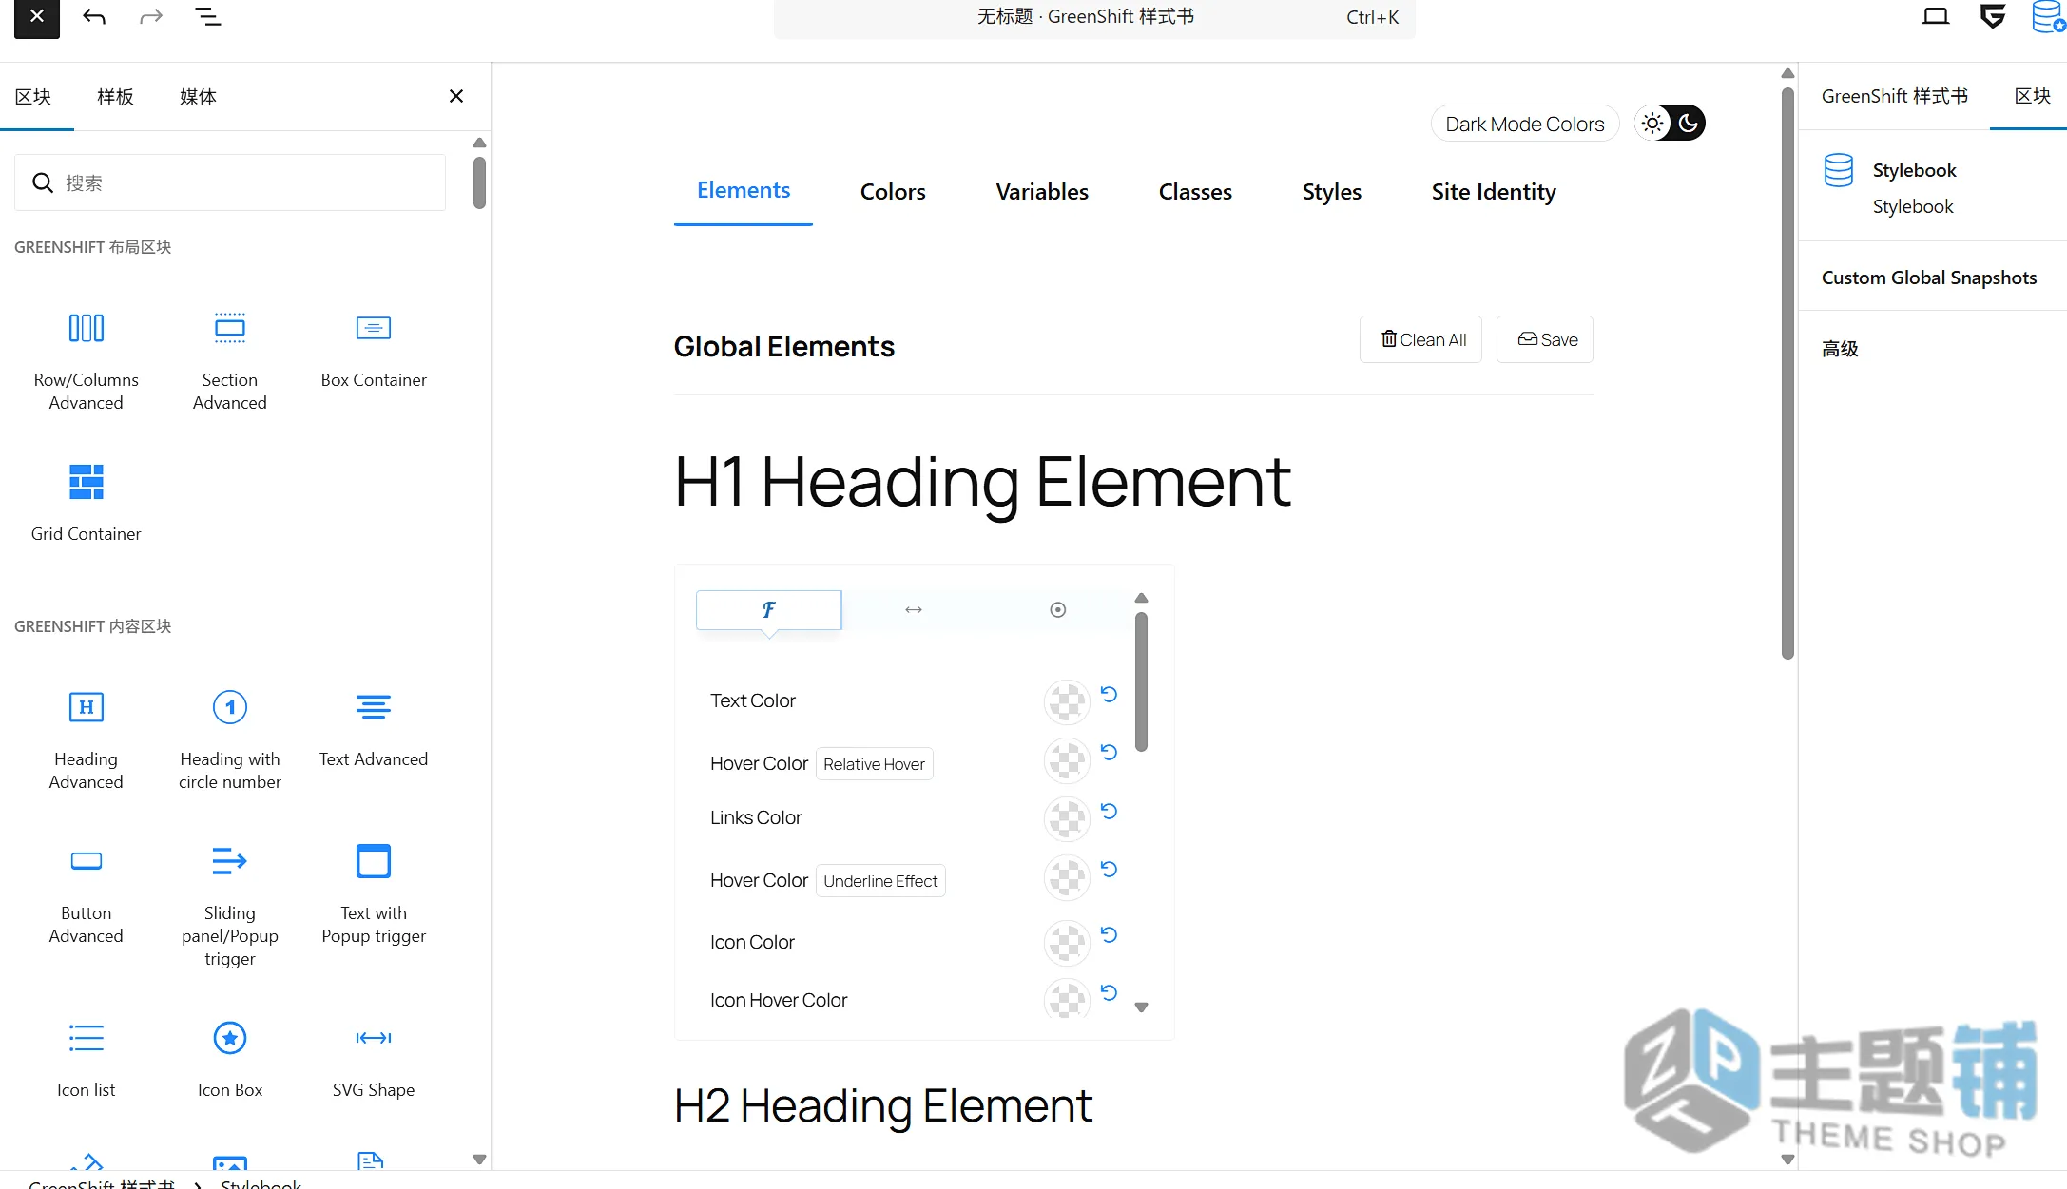2067x1189 pixels.
Task: Insert SVG Shape block
Action: click(374, 1059)
